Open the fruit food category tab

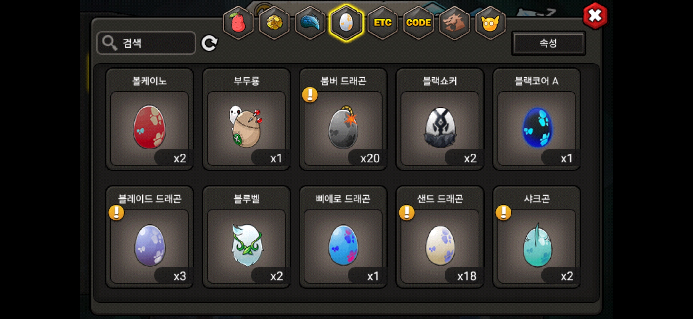pyautogui.click(x=238, y=23)
